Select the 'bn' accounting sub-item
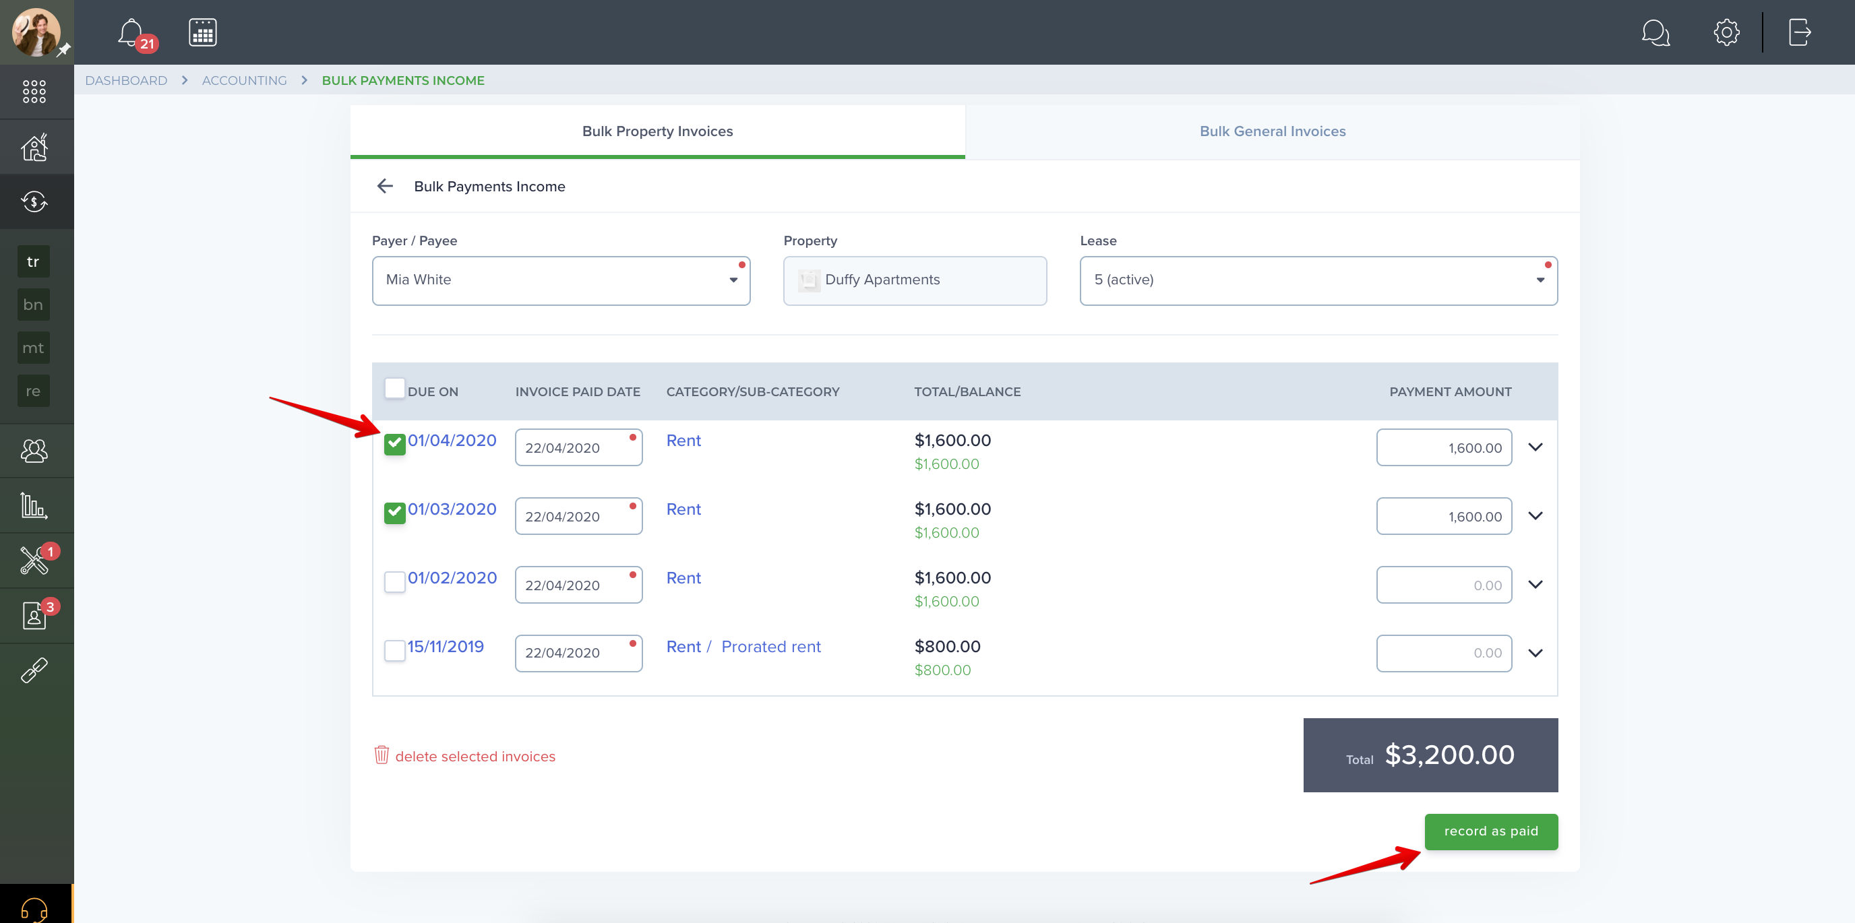 33,305
